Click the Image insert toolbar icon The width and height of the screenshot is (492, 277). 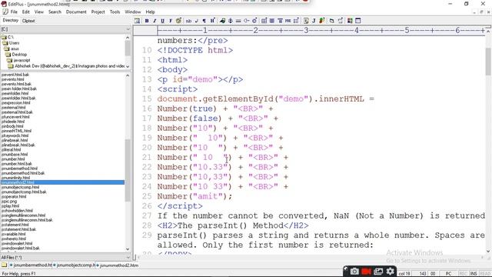pos(222,21)
